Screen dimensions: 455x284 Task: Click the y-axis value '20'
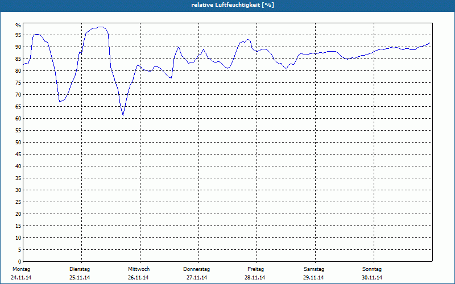click(x=18, y=214)
